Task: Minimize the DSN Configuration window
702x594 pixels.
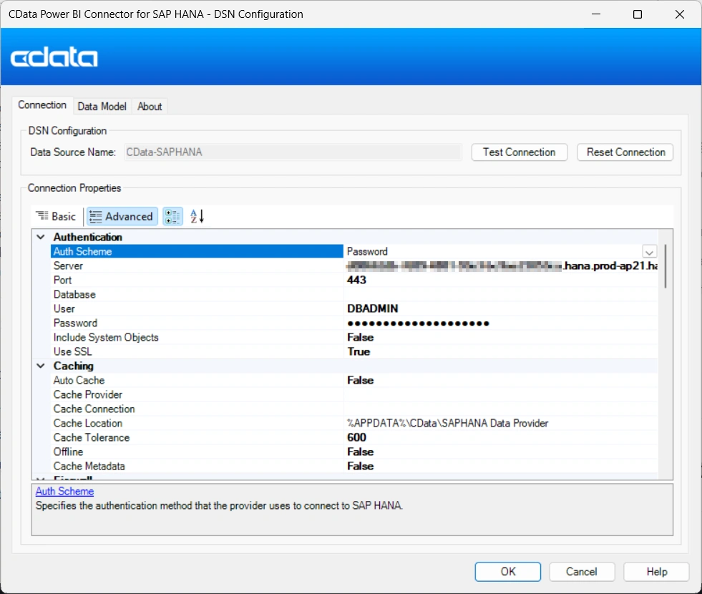Action: tap(596, 14)
